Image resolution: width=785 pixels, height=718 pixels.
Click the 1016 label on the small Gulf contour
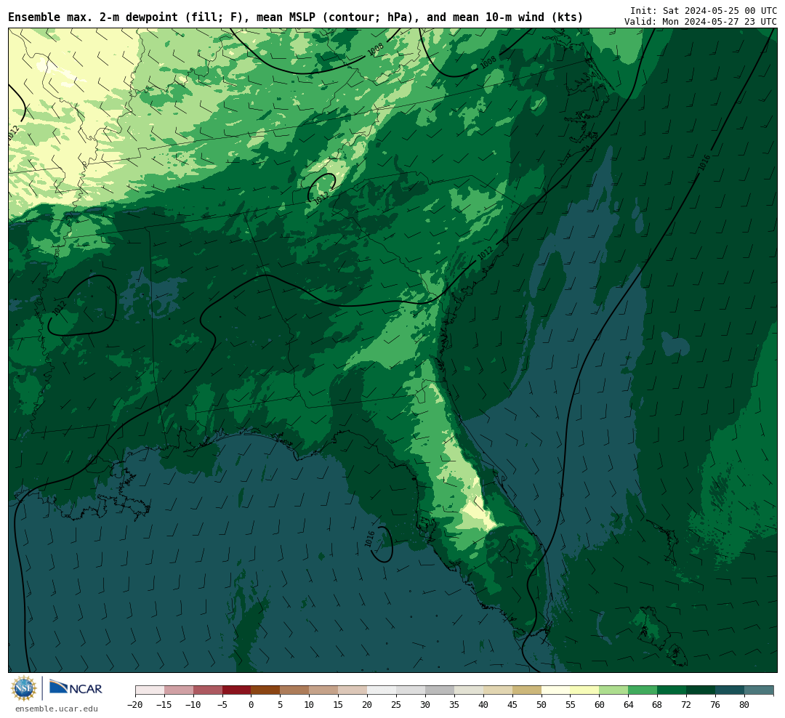coord(370,539)
